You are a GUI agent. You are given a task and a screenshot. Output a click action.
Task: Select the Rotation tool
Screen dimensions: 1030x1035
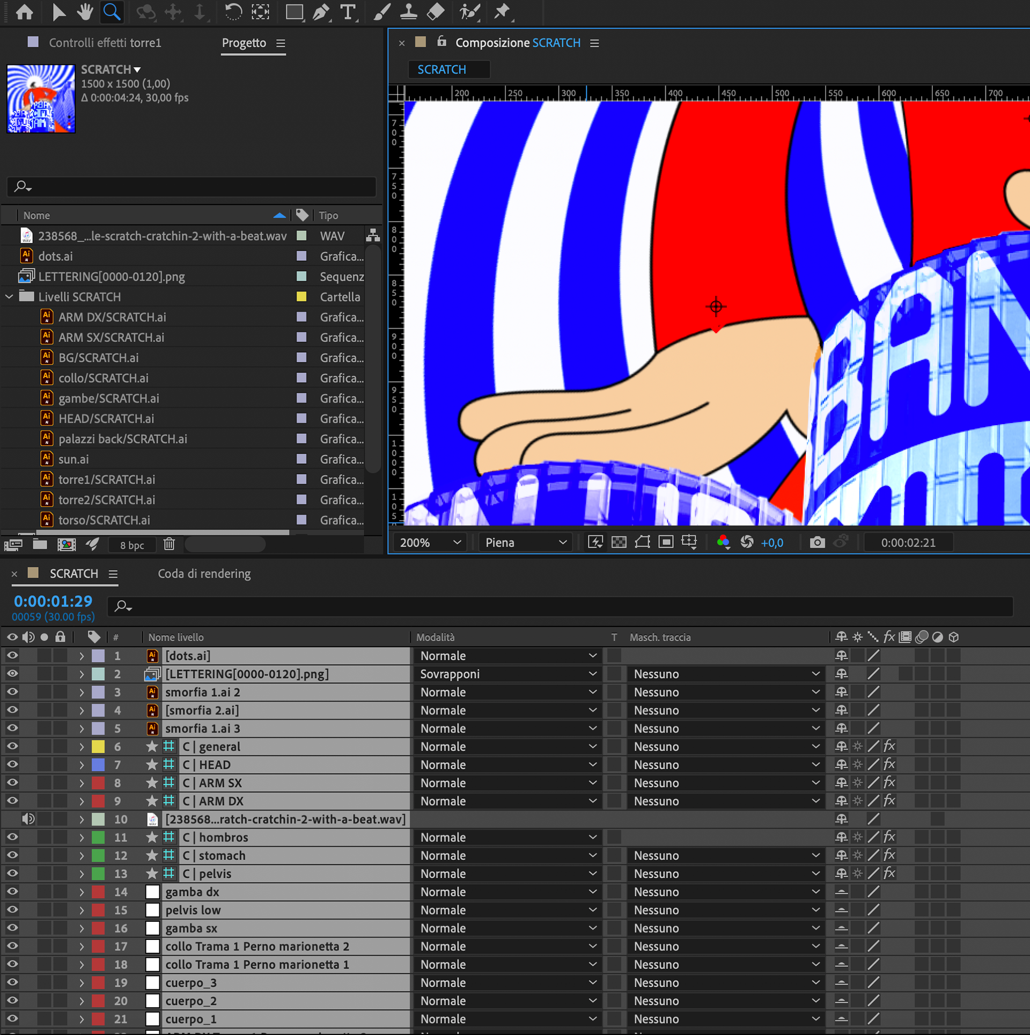[233, 12]
